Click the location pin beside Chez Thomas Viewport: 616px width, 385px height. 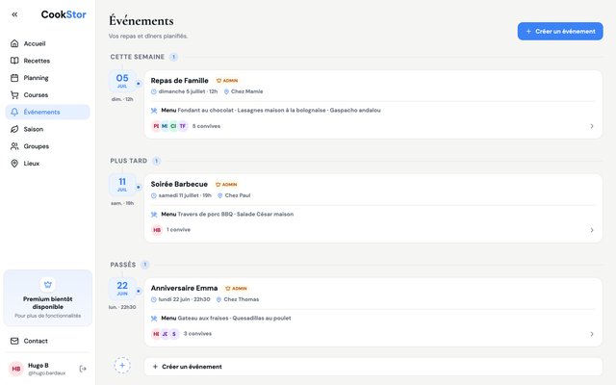pyautogui.click(x=218, y=299)
